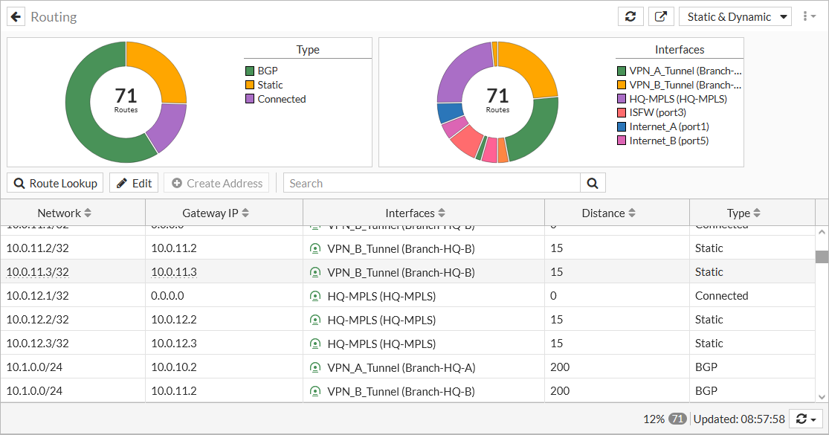Image resolution: width=829 pixels, height=435 pixels.
Task: Click the interface icon beside HQ-MPLS route 10.0.12.1/32
Action: [x=315, y=295]
